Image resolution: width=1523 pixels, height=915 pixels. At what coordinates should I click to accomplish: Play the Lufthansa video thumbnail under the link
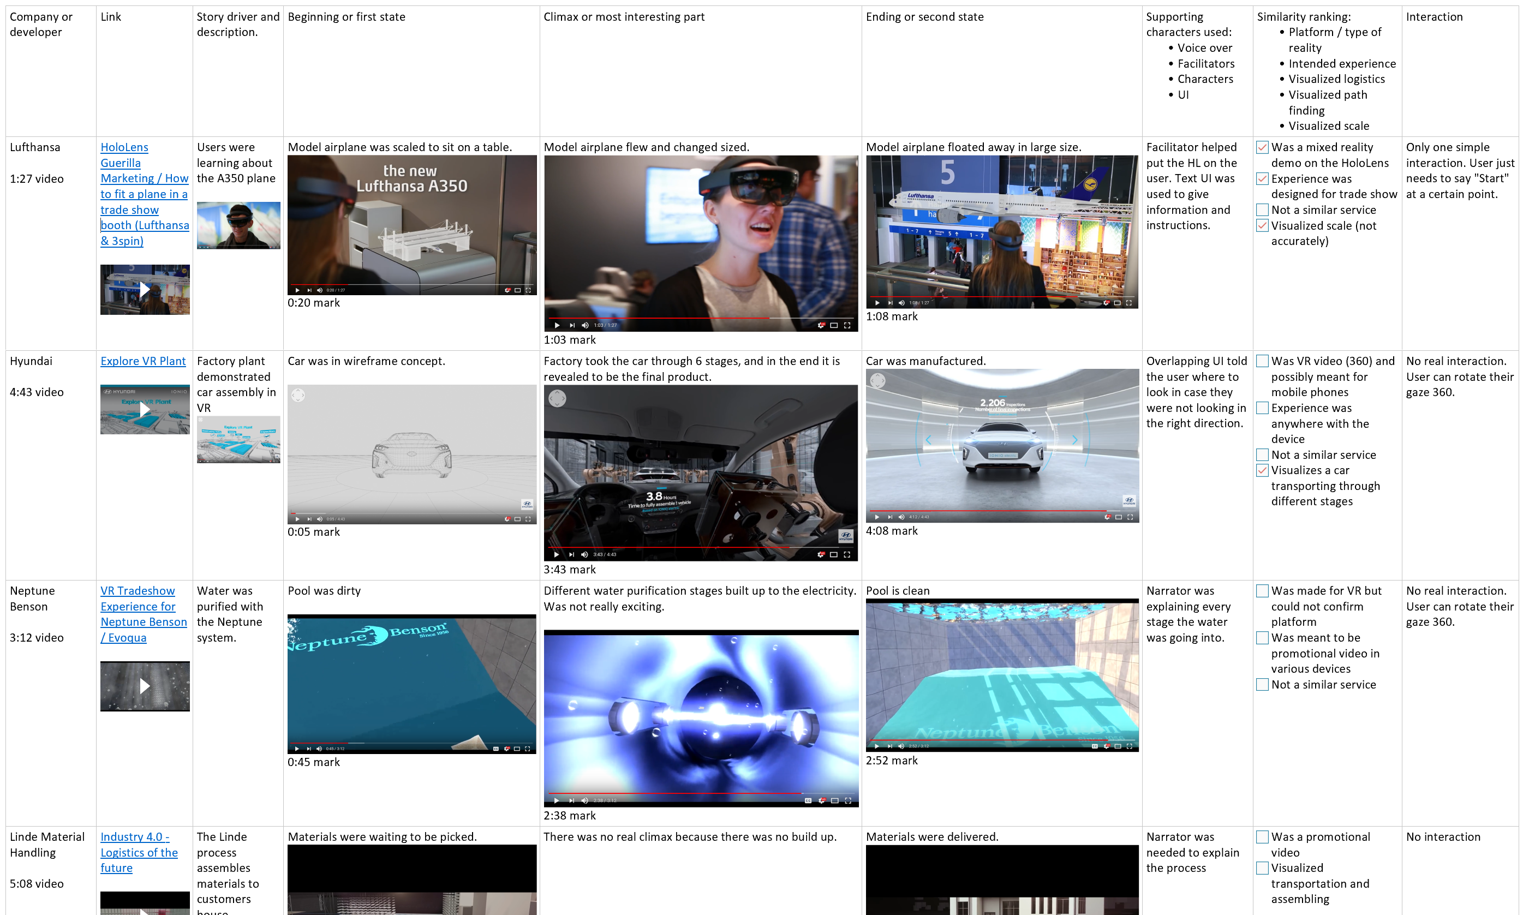[x=144, y=290]
